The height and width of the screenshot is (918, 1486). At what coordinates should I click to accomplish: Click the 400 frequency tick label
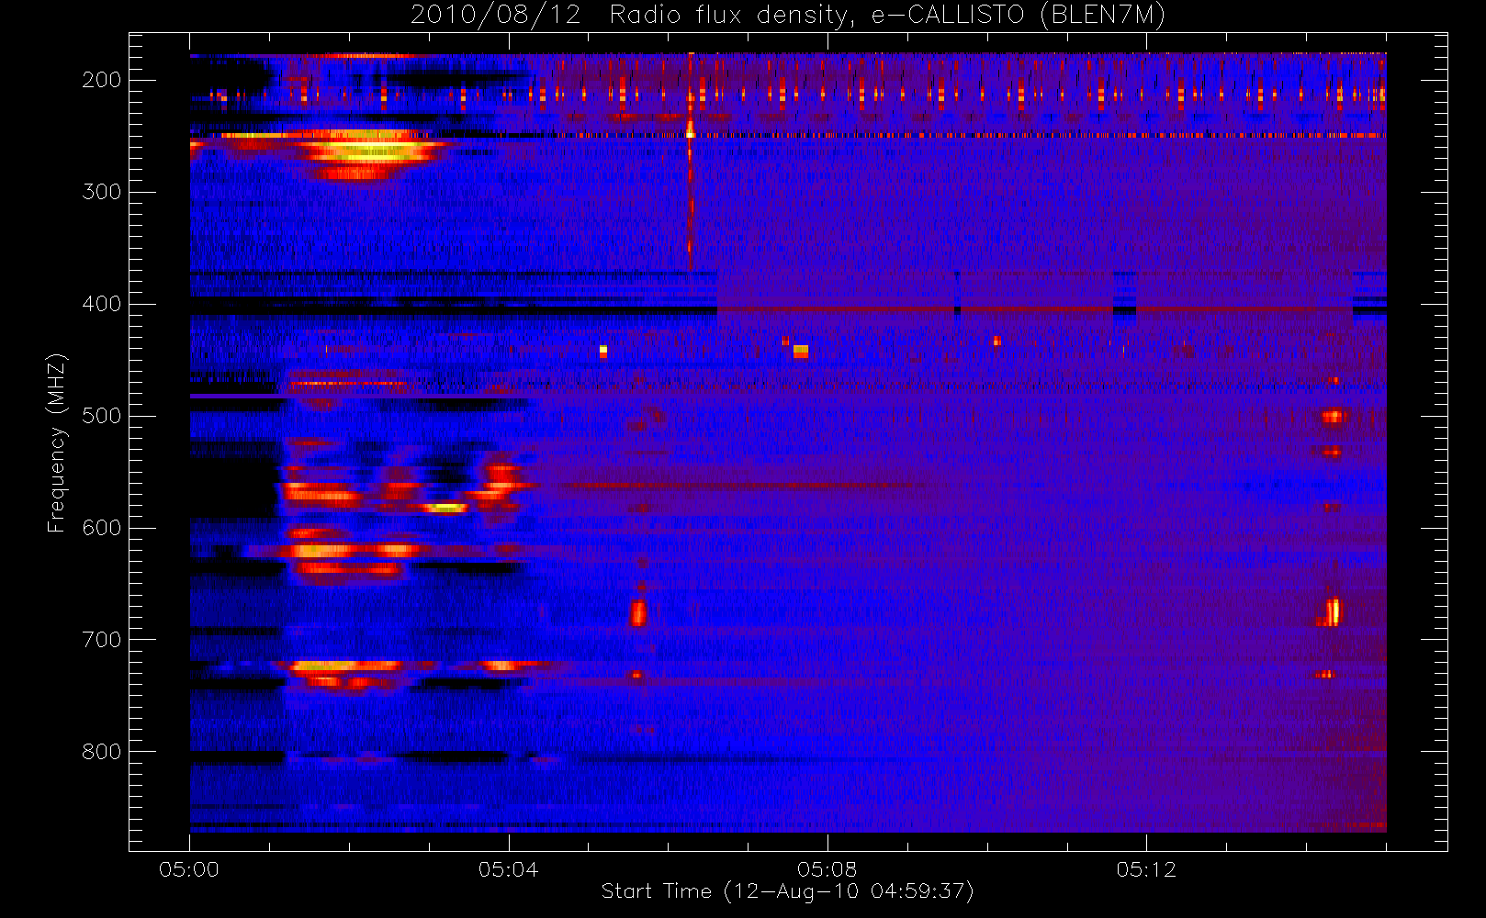[x=102, y=304]
